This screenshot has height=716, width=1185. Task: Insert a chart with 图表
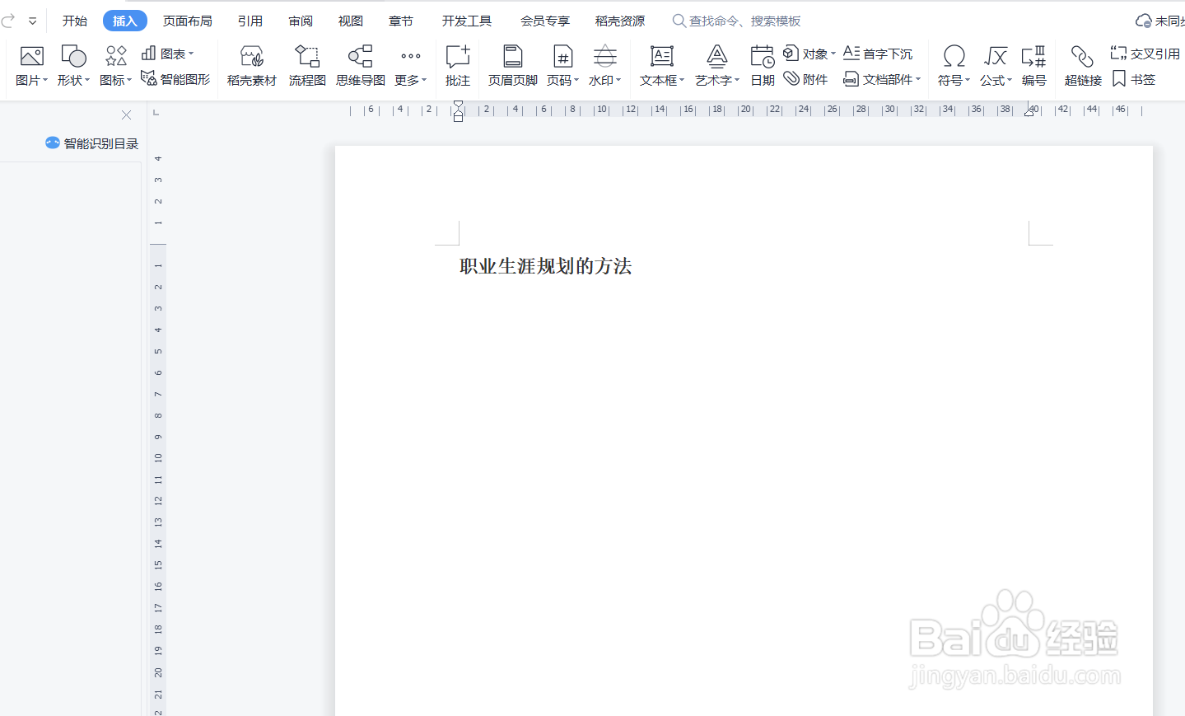[167, 54]
